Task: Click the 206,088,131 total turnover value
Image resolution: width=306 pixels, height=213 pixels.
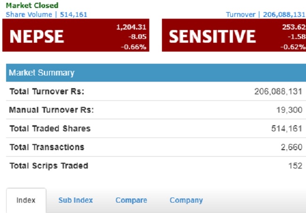Action: pos(278,91)
